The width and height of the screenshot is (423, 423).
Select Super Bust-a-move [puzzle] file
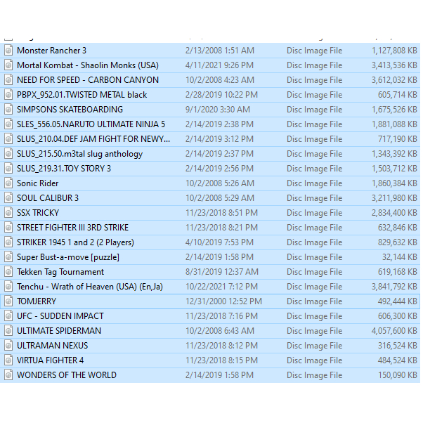point(68,257)
